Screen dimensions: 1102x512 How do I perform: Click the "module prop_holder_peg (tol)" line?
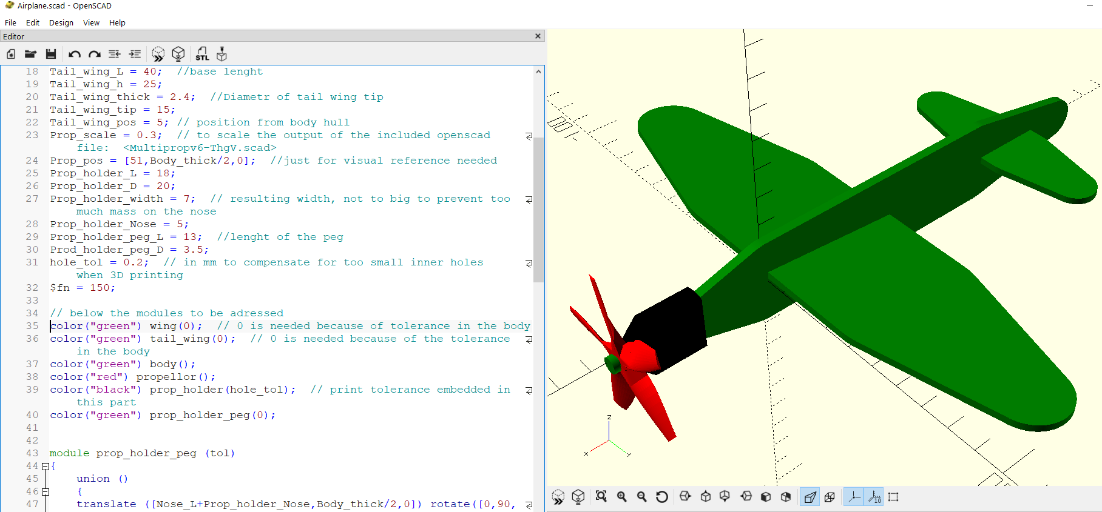click(x=142, y=453)
